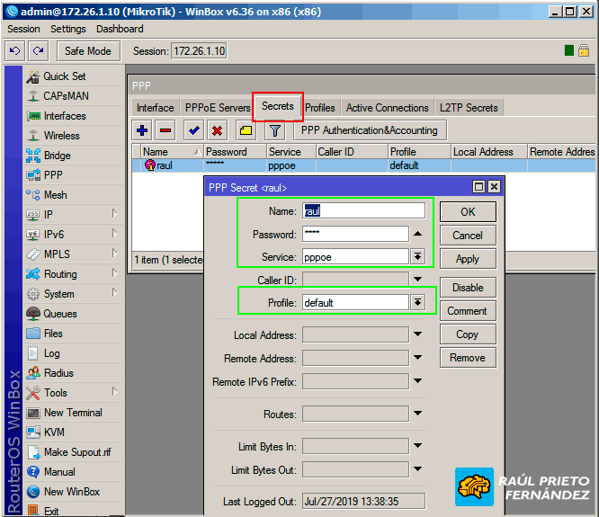Image resolution: width=599 pixels, height=517 pixels.
Task: Click the Redo arrow in toolbar
Action: coord(38,51)
